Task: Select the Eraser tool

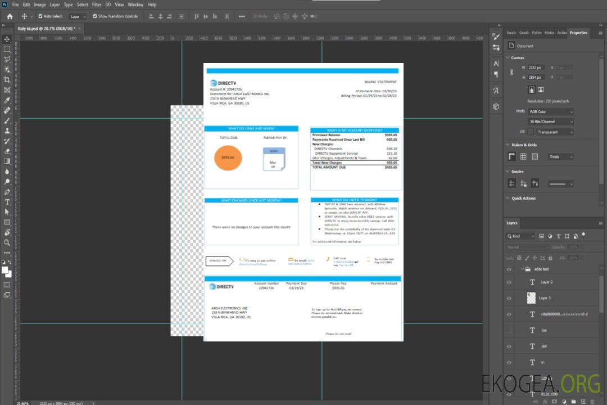Action: (x=7, y=151)
